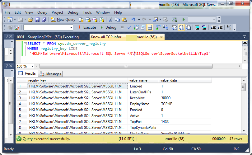
Task: Open the Query menu
Action: 42,12
